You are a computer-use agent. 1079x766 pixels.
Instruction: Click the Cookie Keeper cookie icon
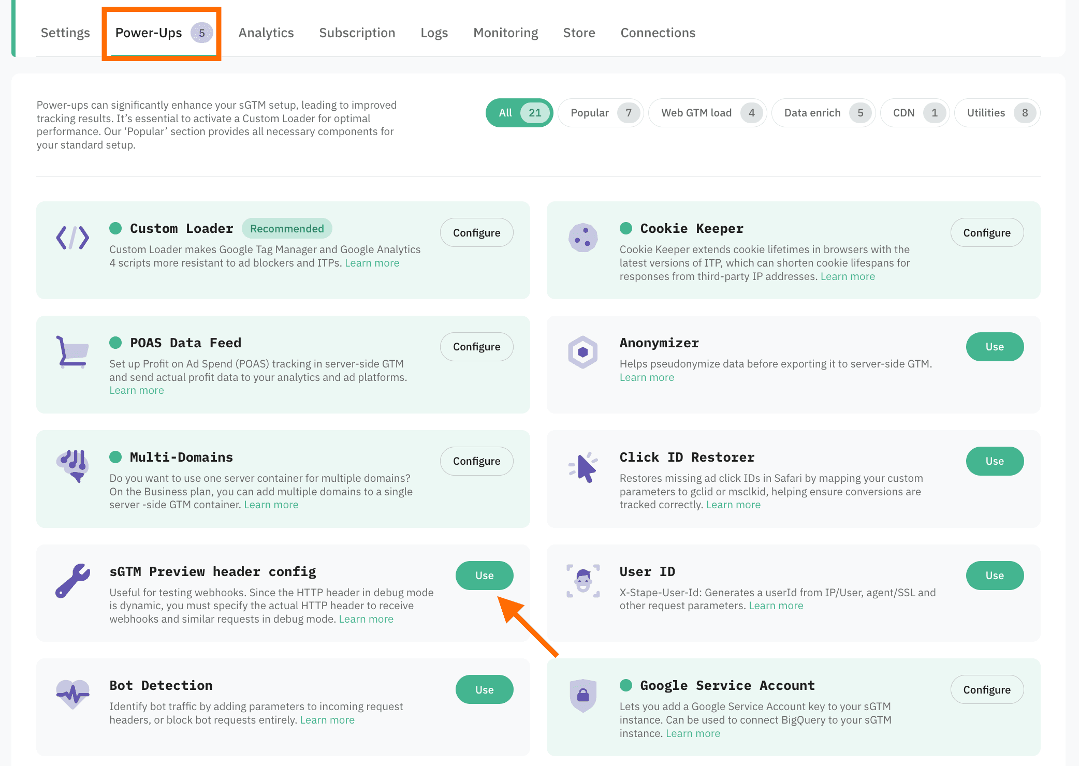click(583, 238)
